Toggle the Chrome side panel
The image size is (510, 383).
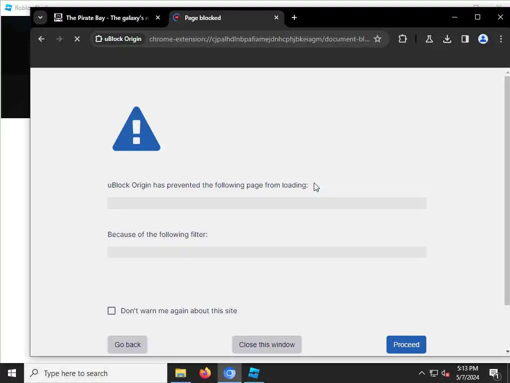coord(465,39)
